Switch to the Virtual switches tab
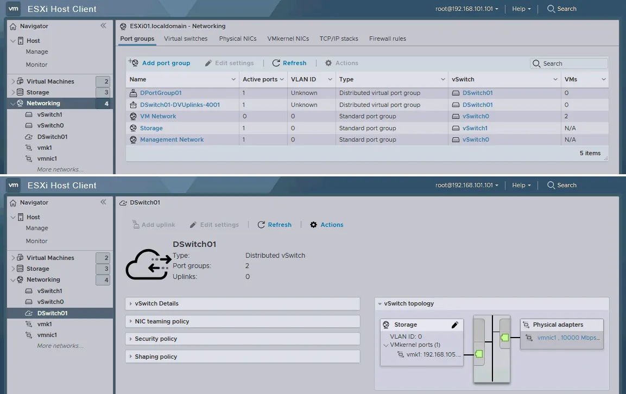 186,39
